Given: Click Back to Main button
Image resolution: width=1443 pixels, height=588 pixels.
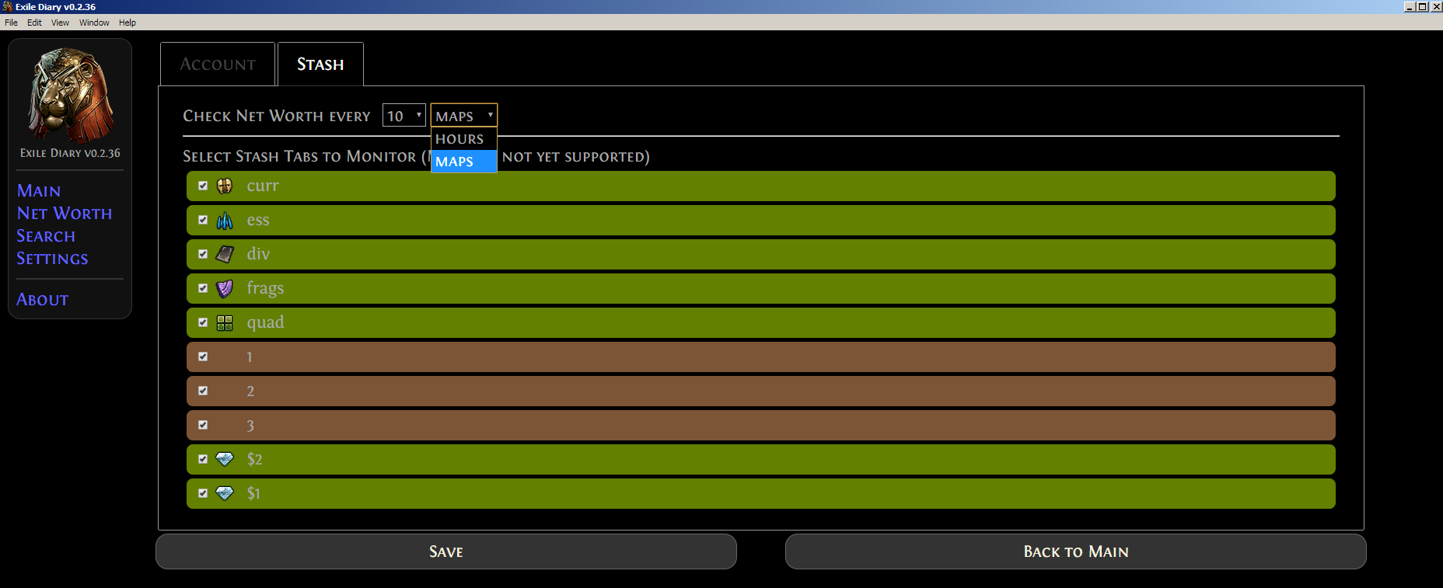Looking at the screenshot, I should (x=1076, y=551).
